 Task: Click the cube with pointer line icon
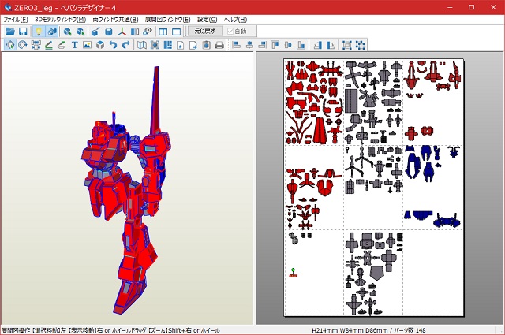(95, 32)
